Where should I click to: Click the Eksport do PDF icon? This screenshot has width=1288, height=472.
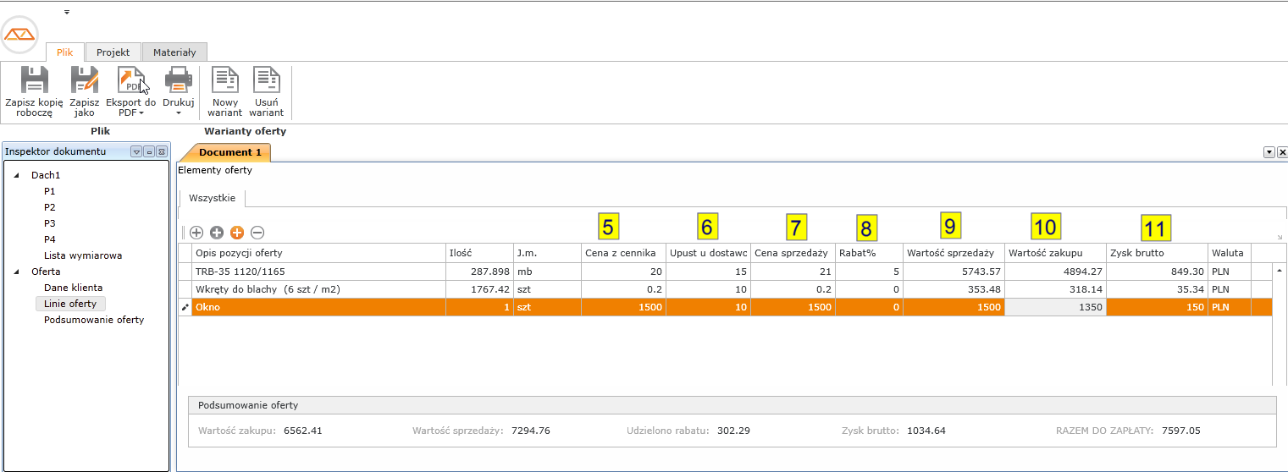point(130,81)
